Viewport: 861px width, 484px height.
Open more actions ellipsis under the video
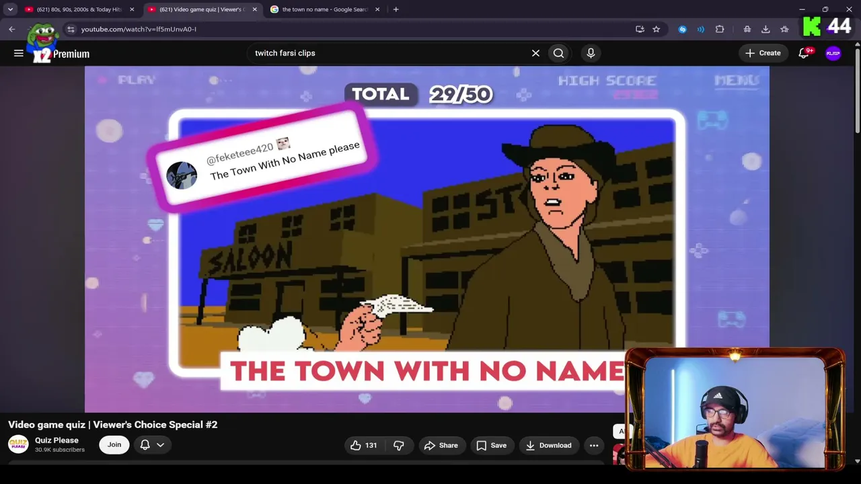point(594,445)
